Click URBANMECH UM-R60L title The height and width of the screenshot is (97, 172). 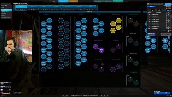point(20,4)
